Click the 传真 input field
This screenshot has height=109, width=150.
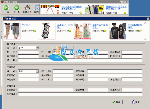pos(63,79)
